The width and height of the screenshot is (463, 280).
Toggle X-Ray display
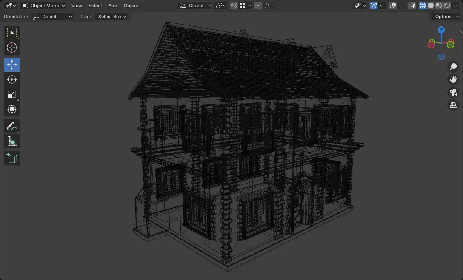(x=412, y=6)
